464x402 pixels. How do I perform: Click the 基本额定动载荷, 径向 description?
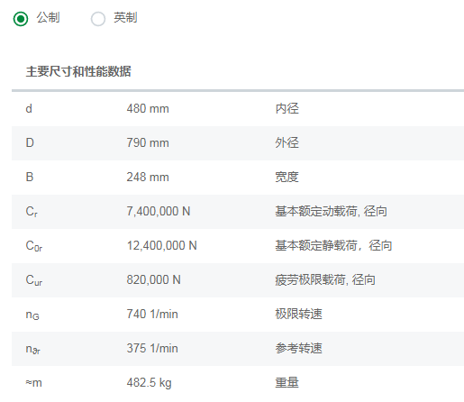(x=331, y=211)
